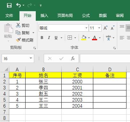Apply red font color A

click(x=95, y=38)
